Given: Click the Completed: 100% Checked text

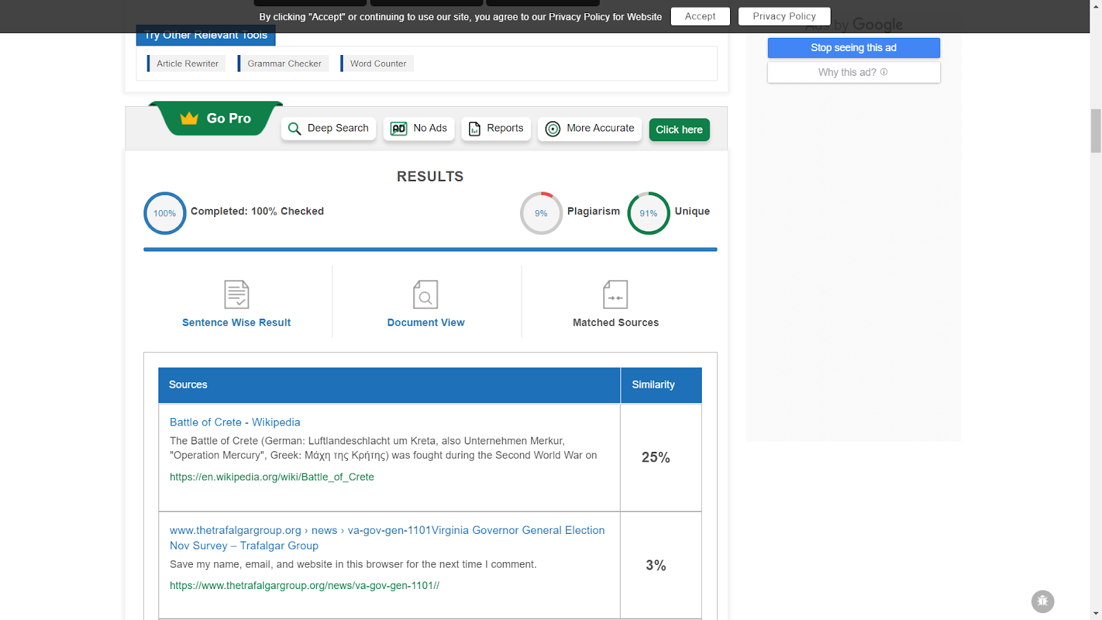Looking at the screenshot, I should (x=258, y=211).
